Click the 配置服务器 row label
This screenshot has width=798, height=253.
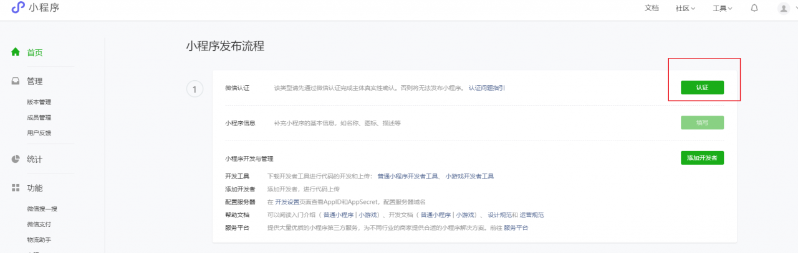tap(240, 202)
